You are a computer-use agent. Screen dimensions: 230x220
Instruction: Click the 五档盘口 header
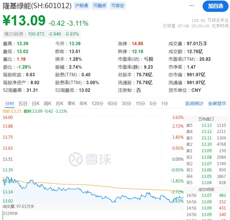click(206, 119)
